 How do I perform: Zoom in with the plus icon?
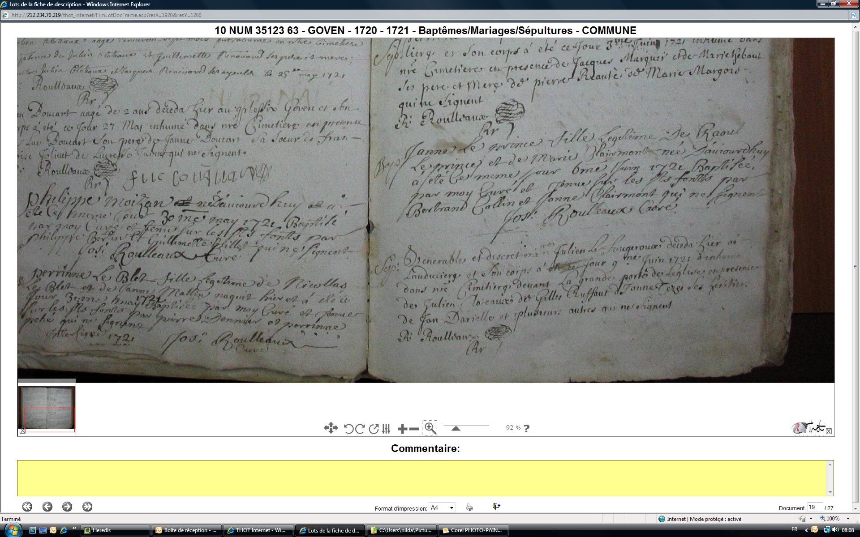pos(402,429)
